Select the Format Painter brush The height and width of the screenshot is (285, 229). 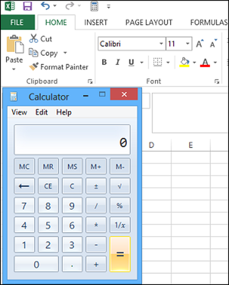(33, 67)
